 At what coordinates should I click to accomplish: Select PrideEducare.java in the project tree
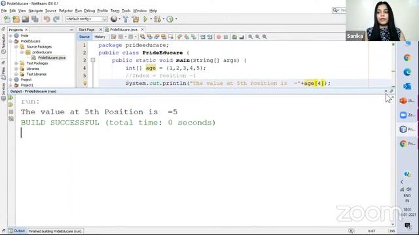(x=52, y=57)
